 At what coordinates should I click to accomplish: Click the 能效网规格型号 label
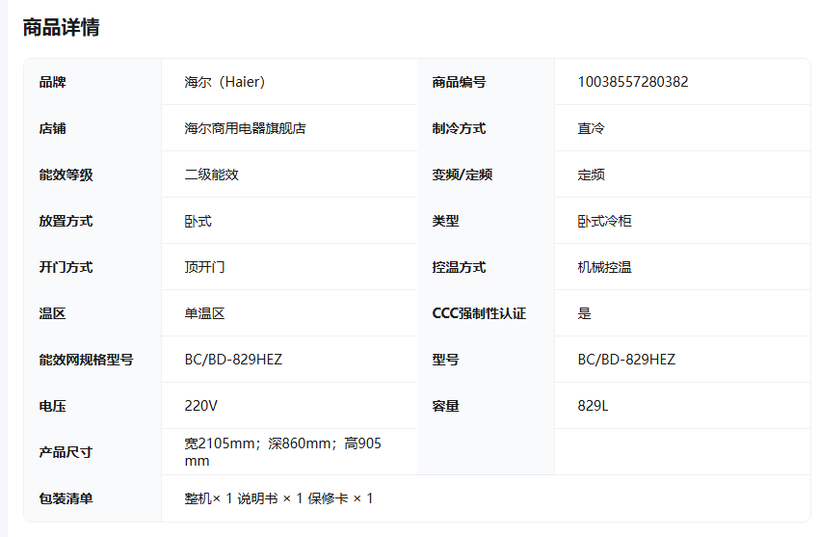point(86,360)
